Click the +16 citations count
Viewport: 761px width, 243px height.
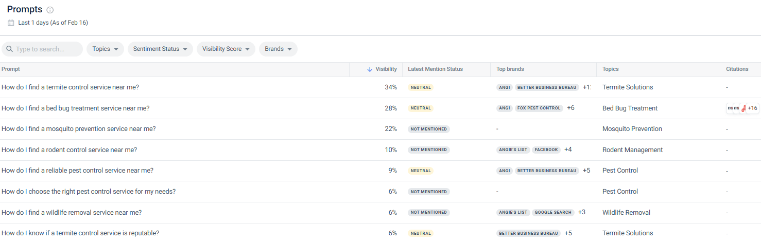click(x=752, y=108)
